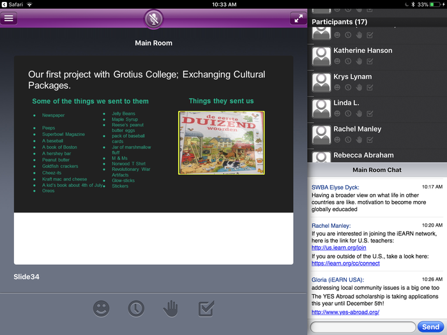The width and height of the screenshot is (447, 335).
Task: Click the checkbox icon under Katherine Hanson
Action: tap(370, 61)
